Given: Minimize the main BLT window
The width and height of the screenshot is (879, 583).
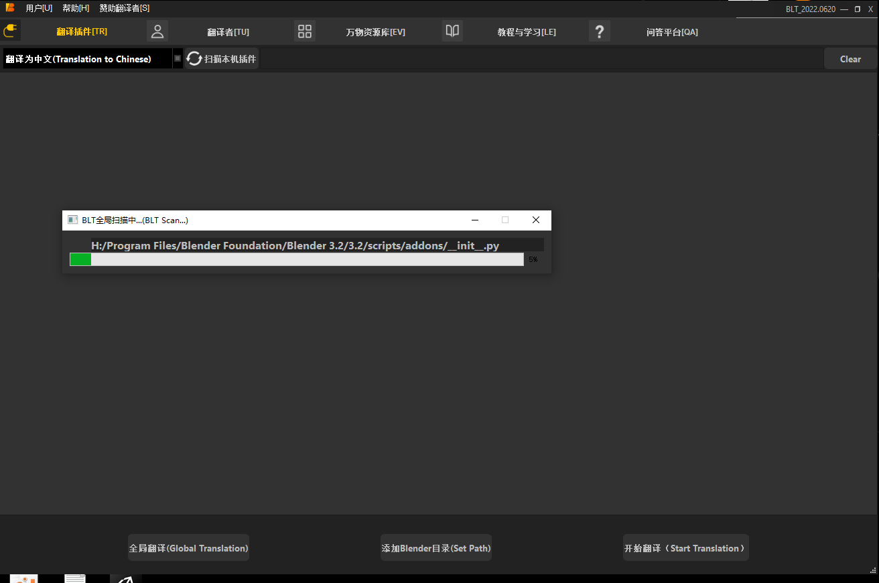Looking at the screenshot, I should coord(844,9).
